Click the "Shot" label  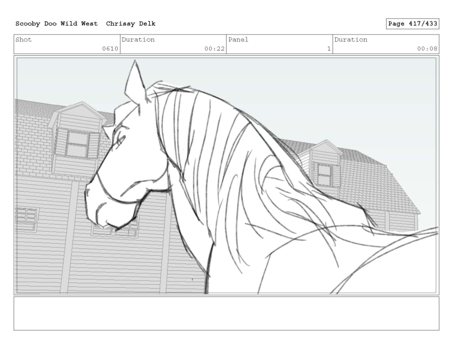(23, 39)
